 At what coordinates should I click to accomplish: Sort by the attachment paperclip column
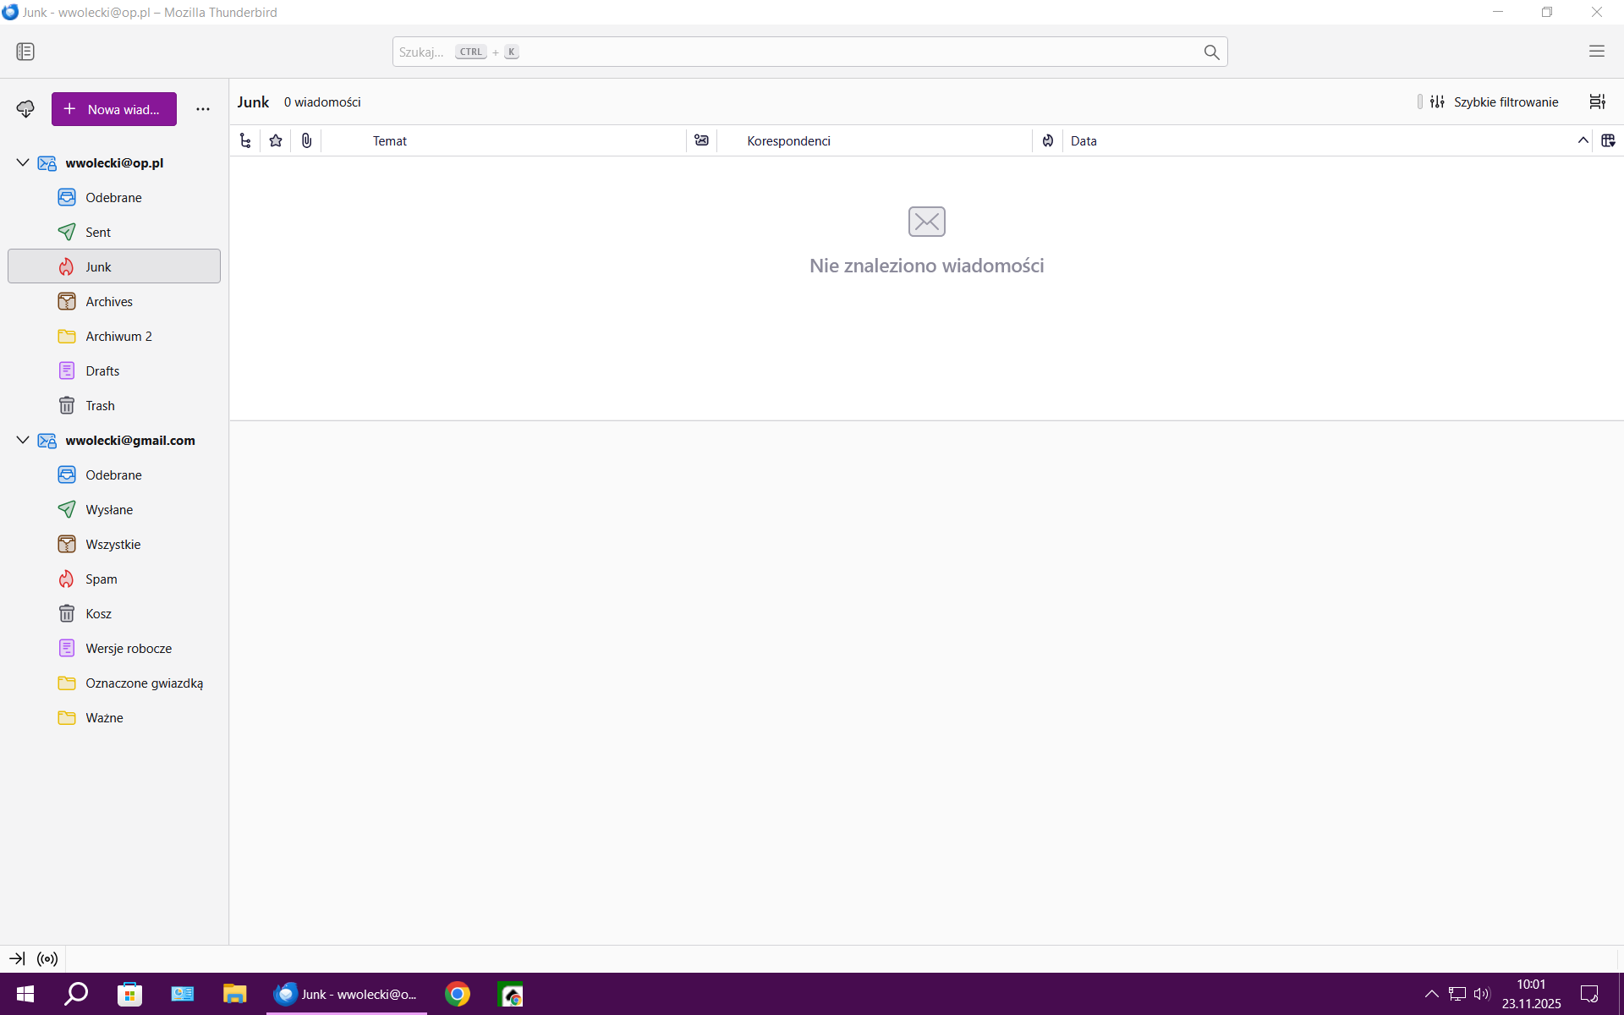coord(306,140)
